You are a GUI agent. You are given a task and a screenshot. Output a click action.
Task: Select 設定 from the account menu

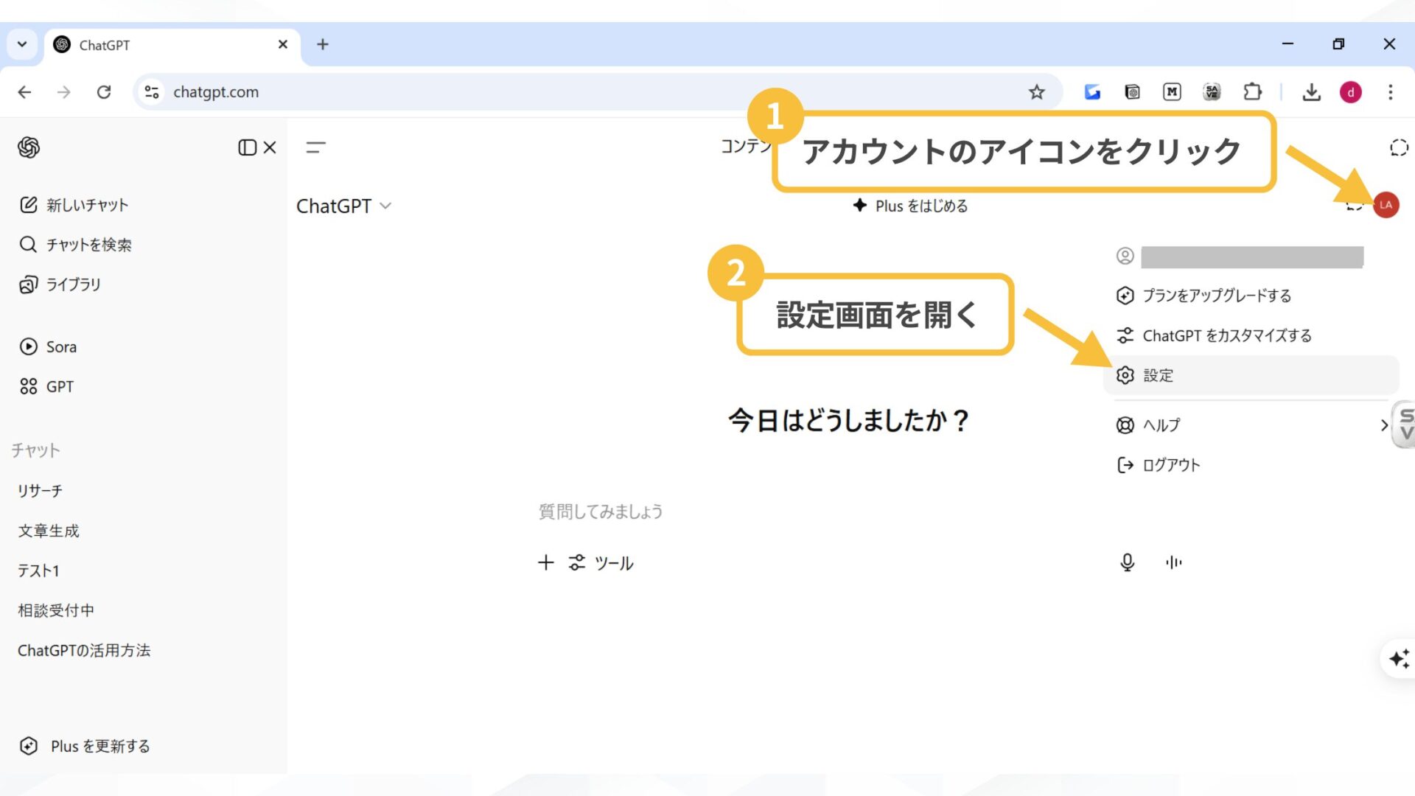point(1157,375)
